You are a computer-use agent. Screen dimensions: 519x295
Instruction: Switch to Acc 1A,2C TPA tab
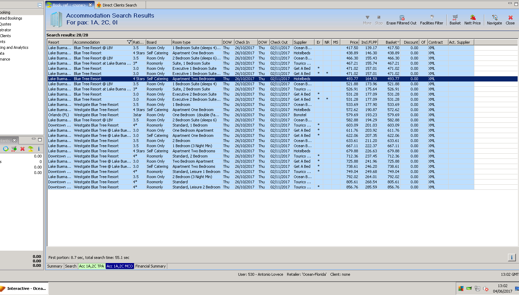pos(91,266)
